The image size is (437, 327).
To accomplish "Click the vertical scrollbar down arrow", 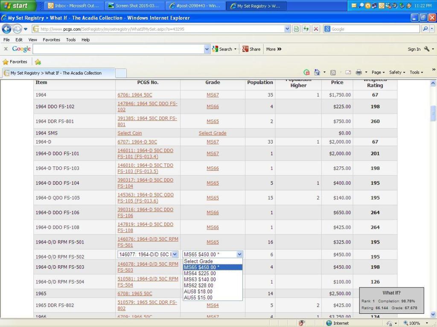I will pos(433,315).
